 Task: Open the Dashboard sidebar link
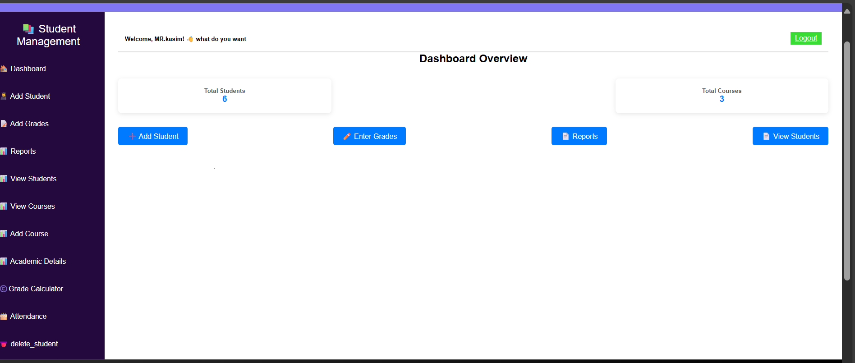[28, 69]
